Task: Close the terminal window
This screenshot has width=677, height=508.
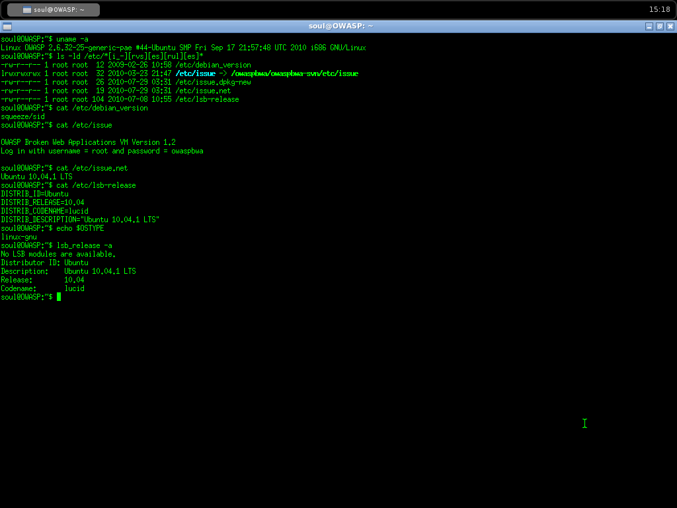Action: (670, 26)
